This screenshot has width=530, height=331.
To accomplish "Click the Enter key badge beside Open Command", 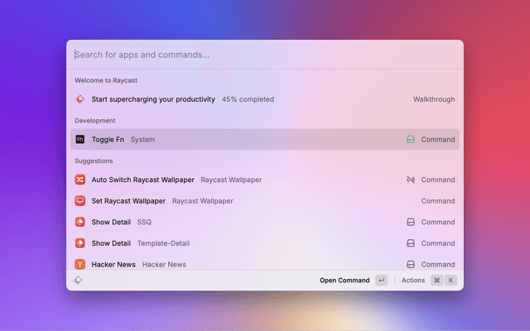I will pyautogui.click(x=381, y=281).
